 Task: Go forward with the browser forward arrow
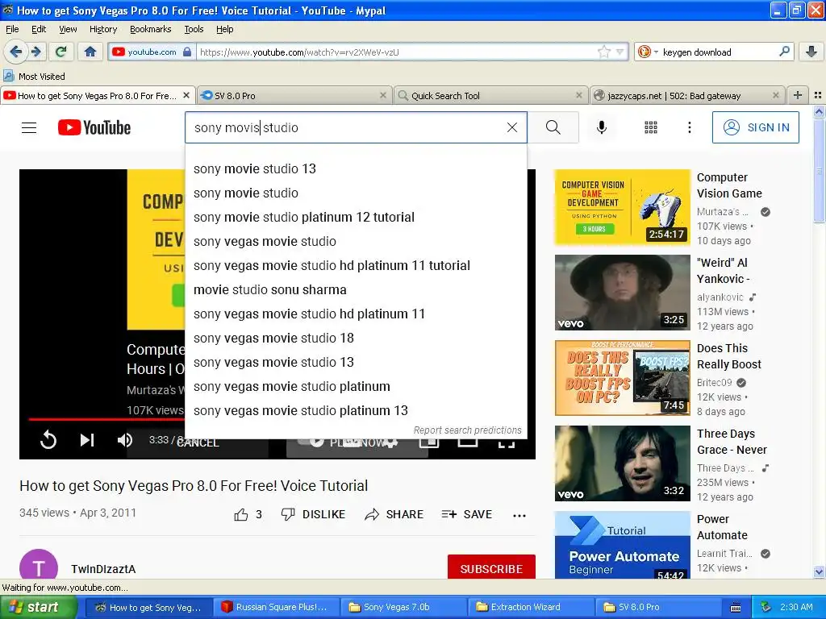[x=35, y=52]
